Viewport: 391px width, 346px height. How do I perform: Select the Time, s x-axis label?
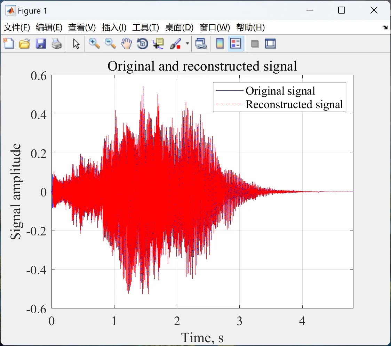(x=202, y=338)
